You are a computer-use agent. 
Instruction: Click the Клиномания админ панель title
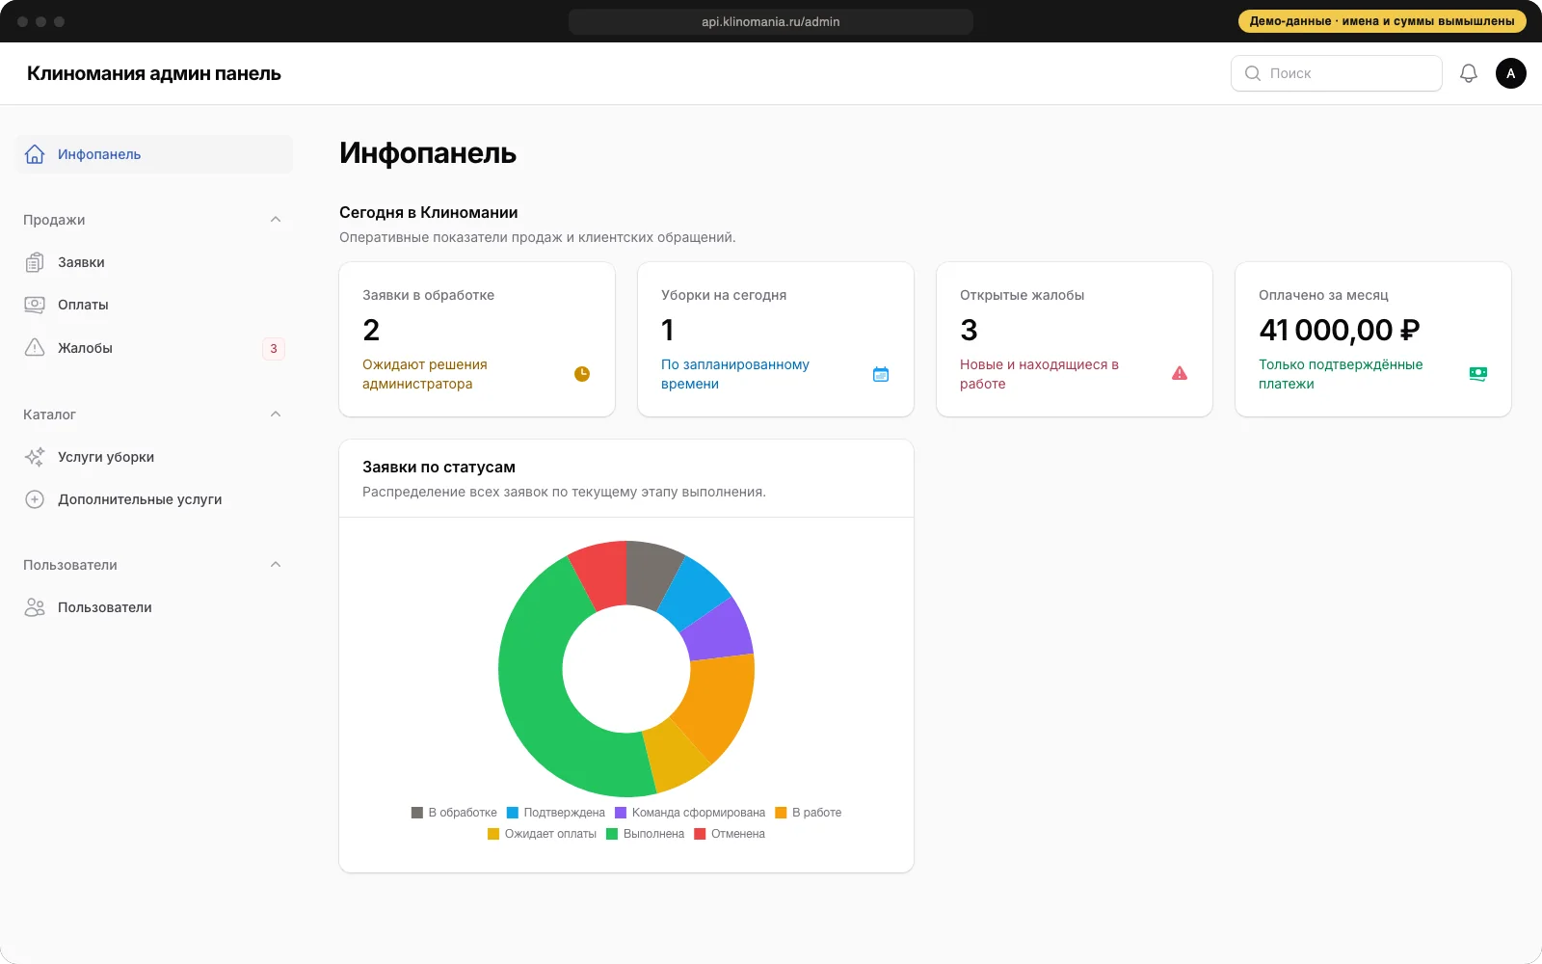(x=154, y=73)
